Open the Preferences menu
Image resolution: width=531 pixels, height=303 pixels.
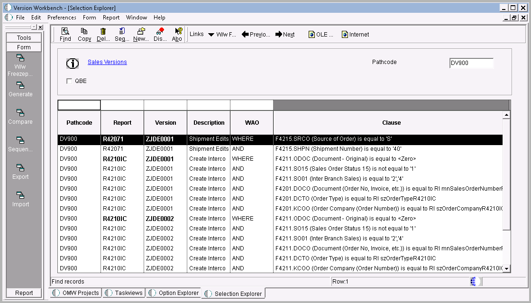[62, 18]
